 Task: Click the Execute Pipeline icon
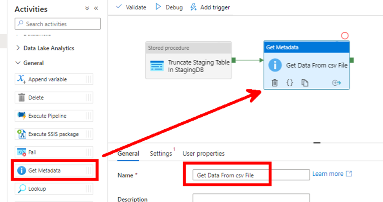click(x=22, y=116)
